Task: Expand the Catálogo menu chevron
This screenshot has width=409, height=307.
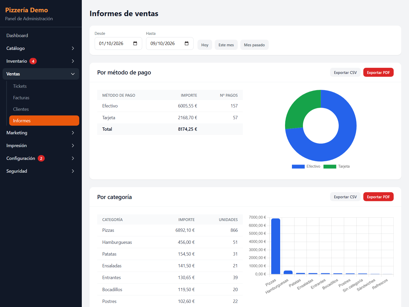Action: [x=73, y=48]
